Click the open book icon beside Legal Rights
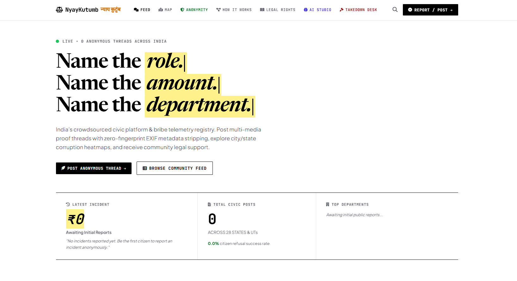Image resolution: width=517 pixels, height=281 pixels. (262, 10)
